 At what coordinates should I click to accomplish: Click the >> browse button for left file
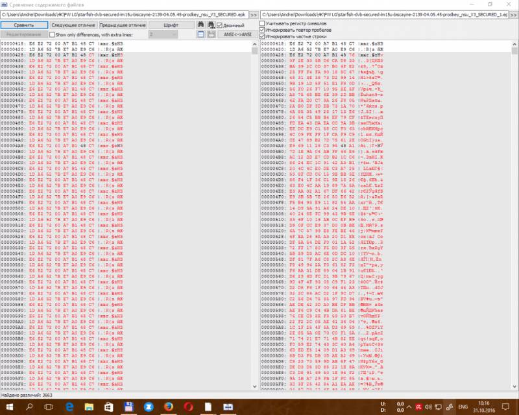[x=254, y=14]
